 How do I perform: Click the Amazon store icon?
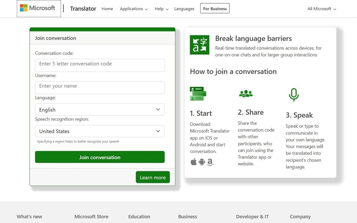tap(210, 162)
